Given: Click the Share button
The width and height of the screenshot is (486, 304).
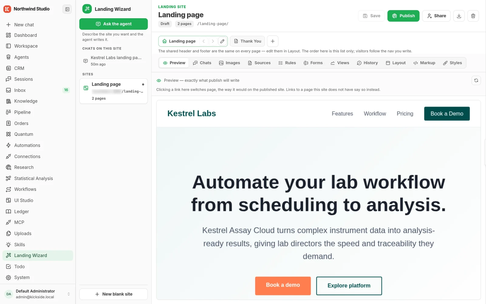Looking at the screenshot, I should (x=436, y=16).
